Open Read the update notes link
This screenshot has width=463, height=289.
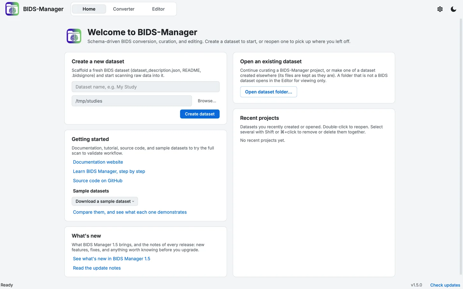click(97, 268)
